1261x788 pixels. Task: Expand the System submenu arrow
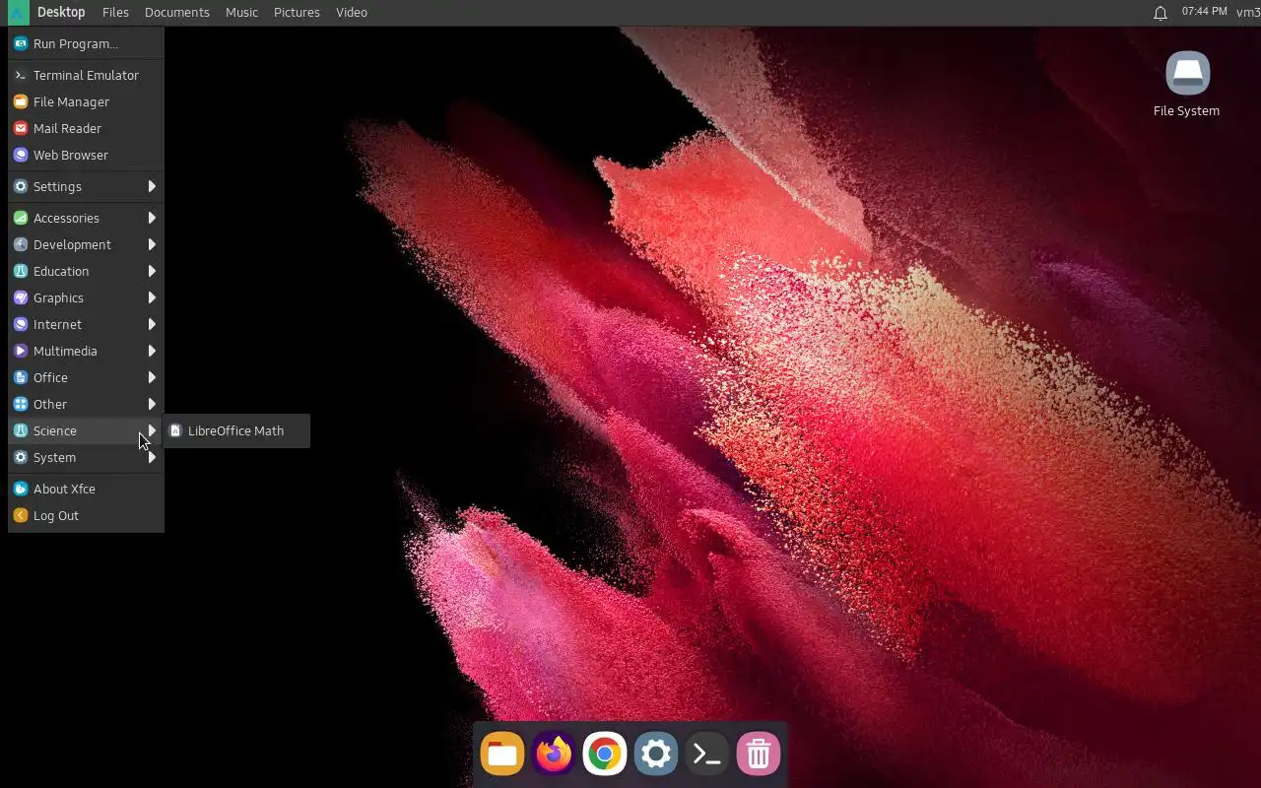[x=152, y=457]
